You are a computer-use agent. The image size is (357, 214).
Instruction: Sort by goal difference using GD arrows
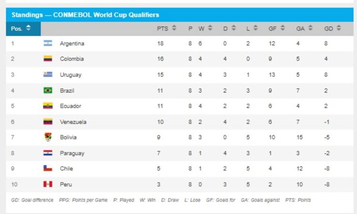click(x=338, y=28)
